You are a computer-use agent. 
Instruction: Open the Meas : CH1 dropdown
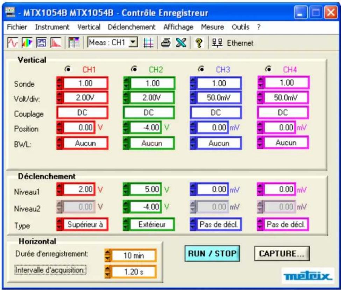click(133, 42)
